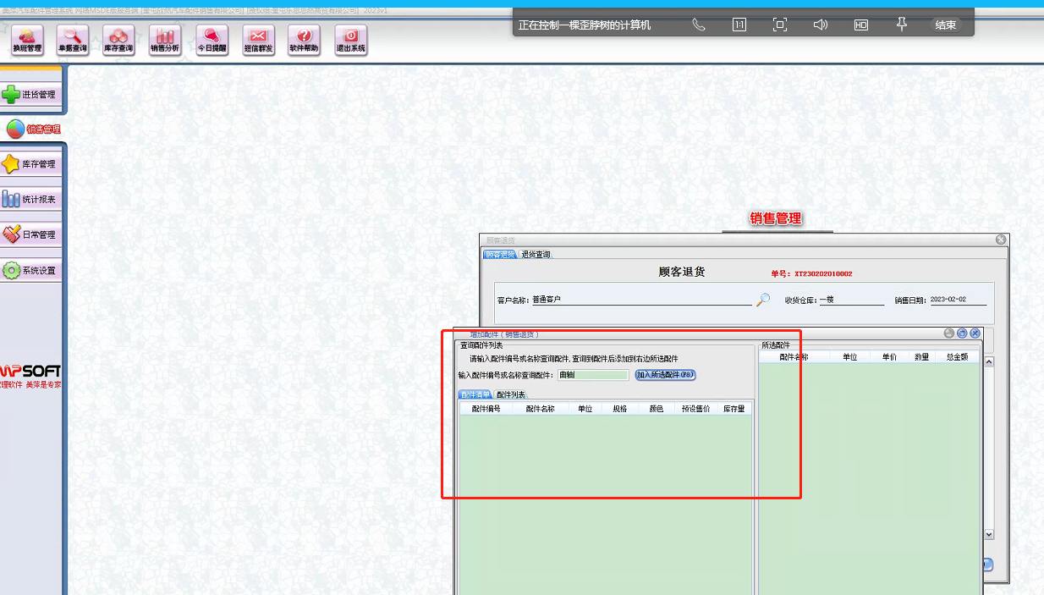Click the HD quality icon in remote bar

pyautogui.click(x=861, y=25)
